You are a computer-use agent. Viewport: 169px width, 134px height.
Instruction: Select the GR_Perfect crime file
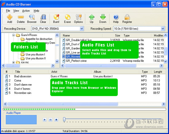coord(76,61)
